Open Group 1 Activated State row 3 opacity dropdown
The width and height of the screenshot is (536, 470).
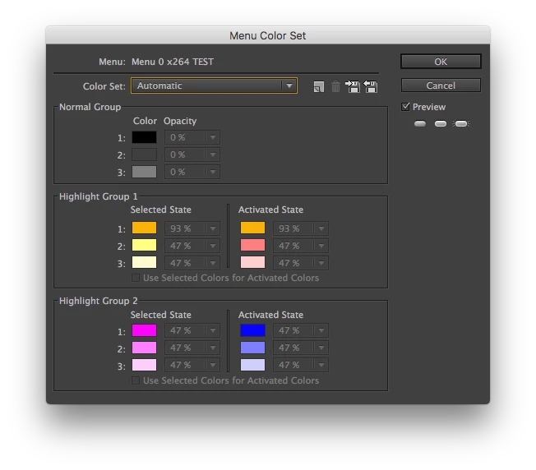pos(301,263)
